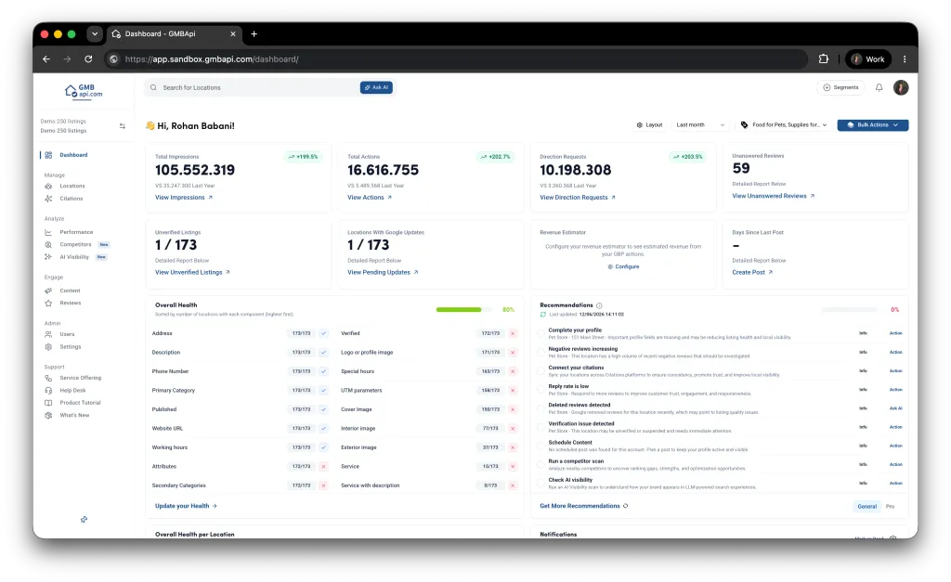Click the search magnifier icon
Screen dimensions: 951x582
tap(153, 88)
